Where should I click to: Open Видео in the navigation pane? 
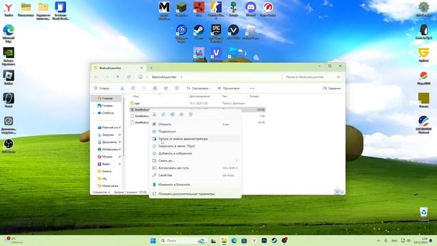click(109, 164)
